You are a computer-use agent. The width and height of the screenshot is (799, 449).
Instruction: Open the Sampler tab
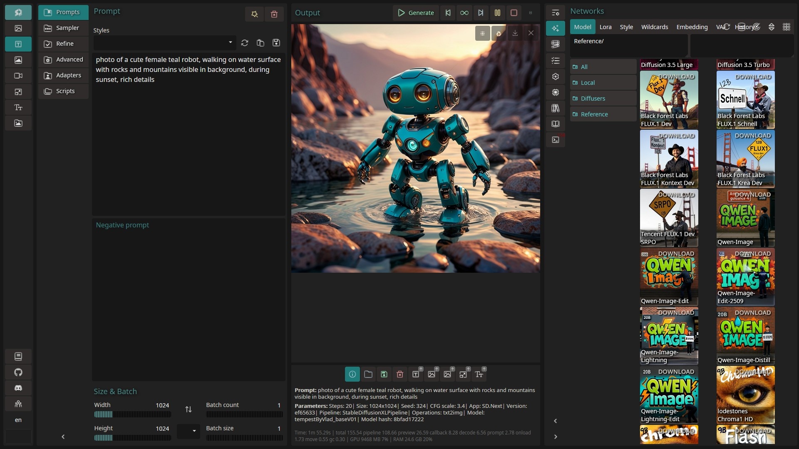(63, 28)
